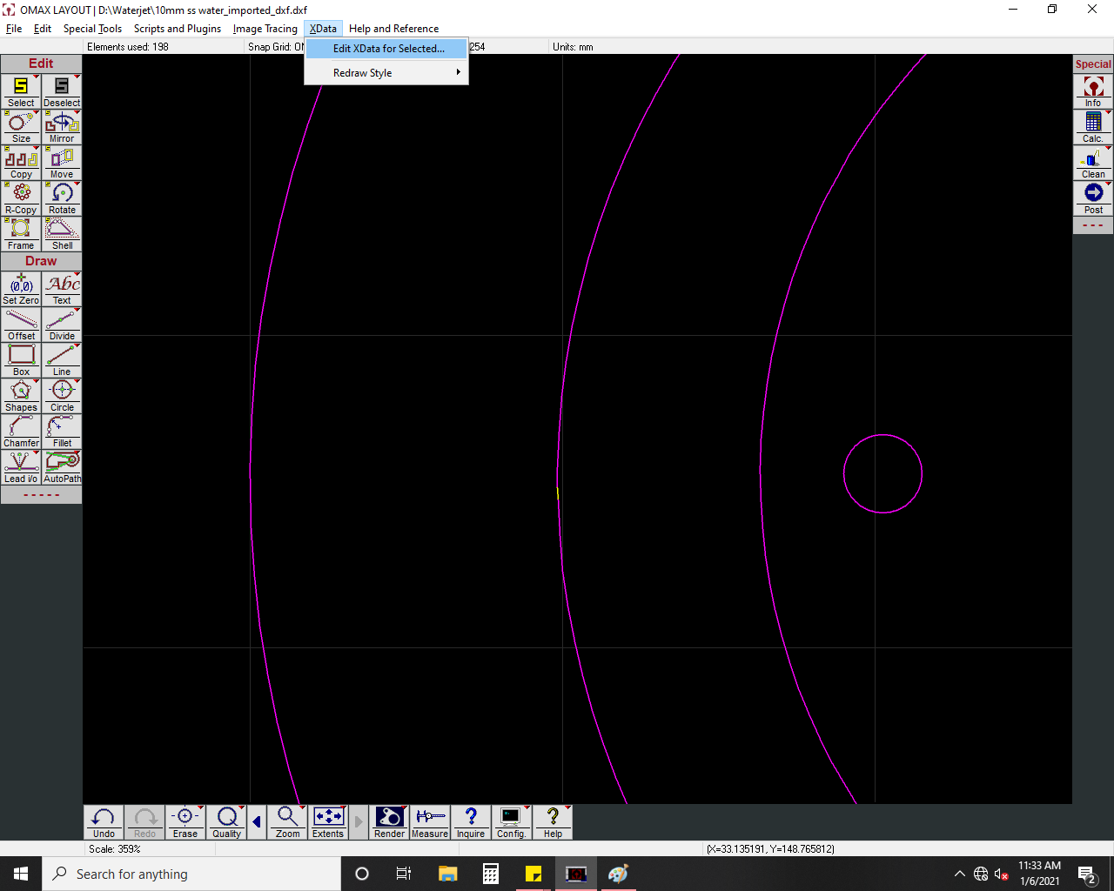This screenshot has width=1114, height=891.
Task: Click the Render button
Action: coord(389,822)
